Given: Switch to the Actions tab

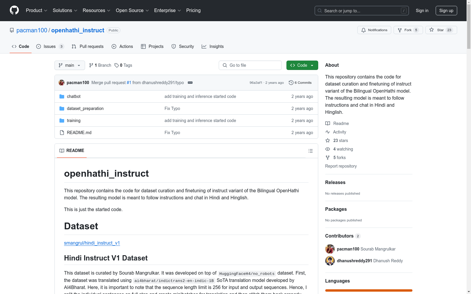Looking at the screenshot, I should click(x=122, y=46).
